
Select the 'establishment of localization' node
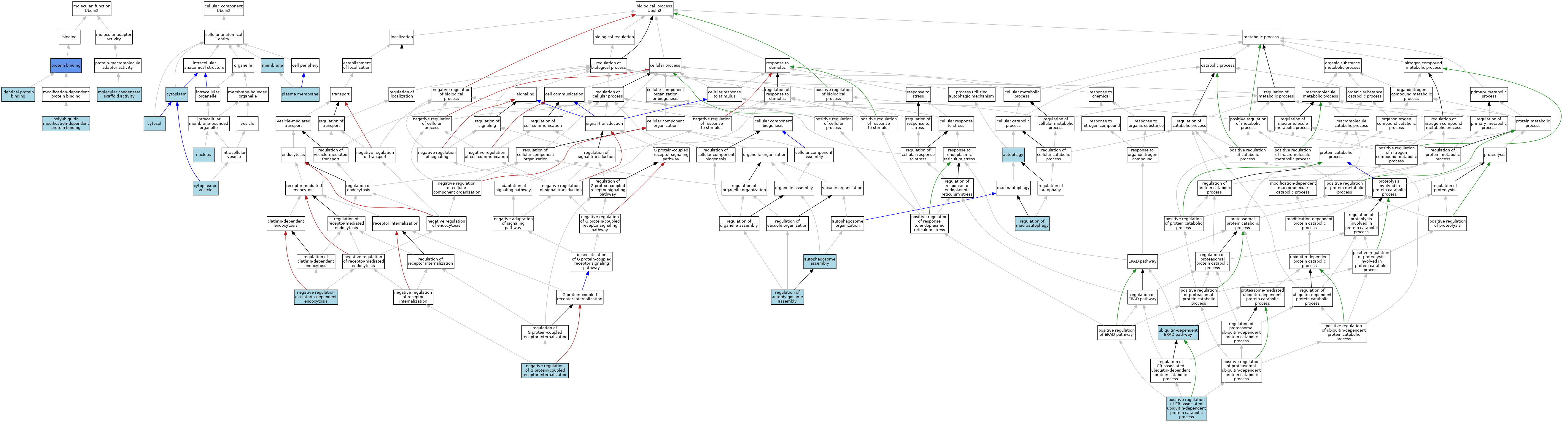click(357, 65)
